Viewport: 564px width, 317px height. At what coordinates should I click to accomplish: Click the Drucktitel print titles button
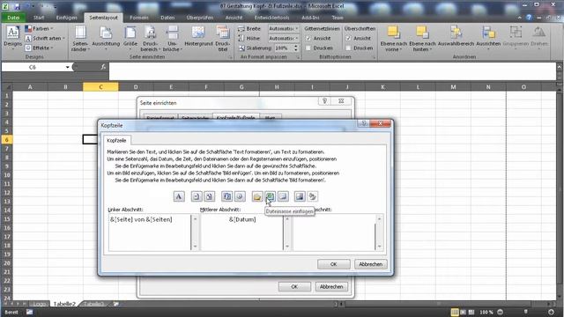[x=223, y=39]
